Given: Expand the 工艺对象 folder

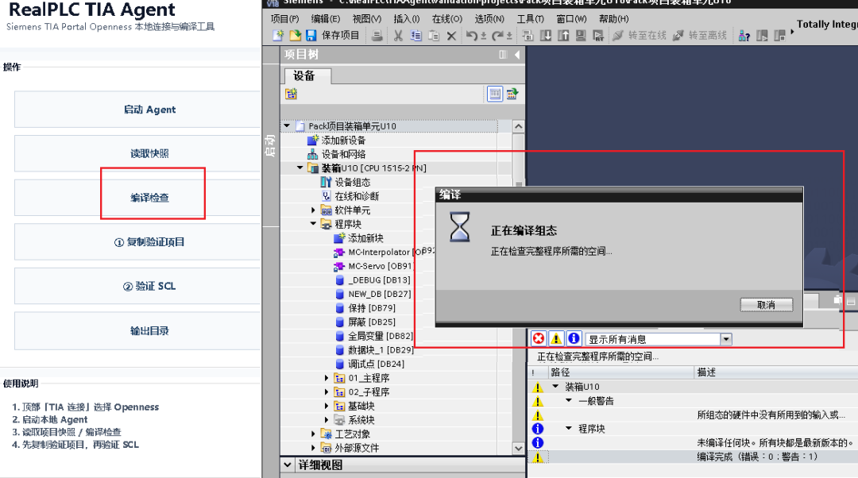Looking at the screenshot, I should click(x=313, y=434).
